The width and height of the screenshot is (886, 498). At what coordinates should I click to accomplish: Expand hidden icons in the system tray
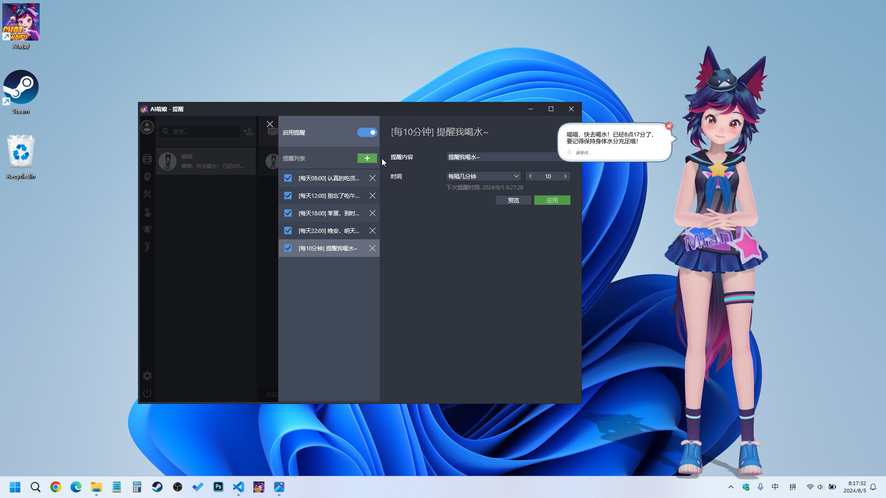pos(731,486)
